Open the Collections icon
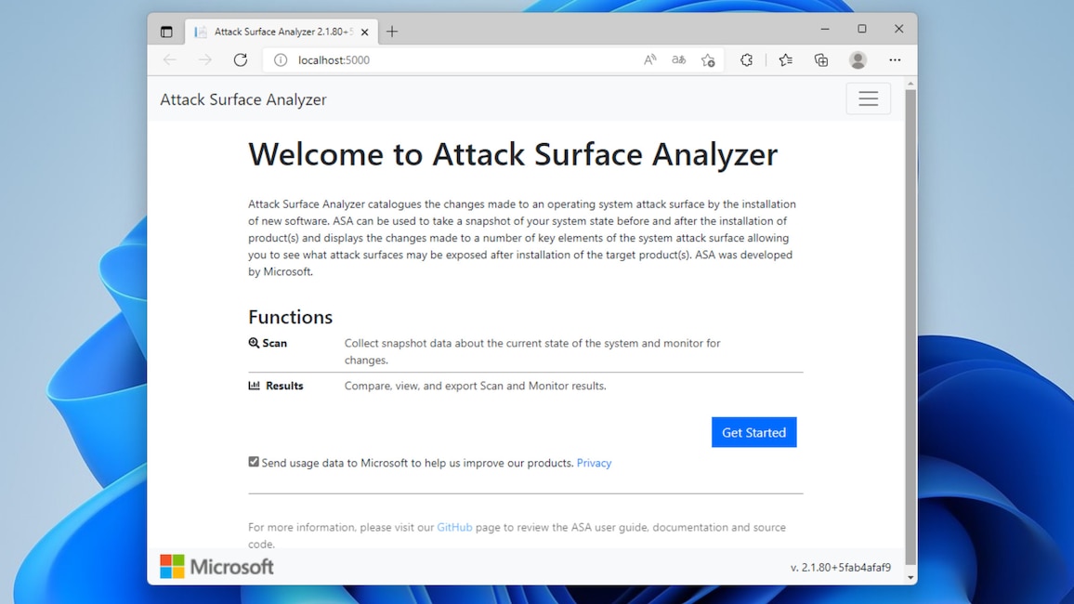 (821, 60)
